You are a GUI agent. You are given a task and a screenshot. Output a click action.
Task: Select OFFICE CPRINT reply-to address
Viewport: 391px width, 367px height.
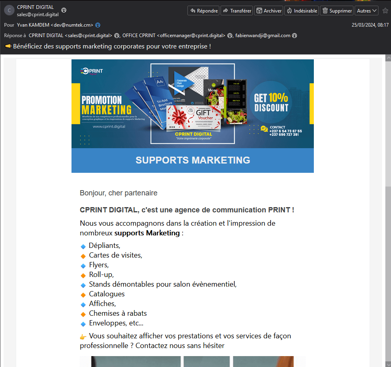pos(174,36)
